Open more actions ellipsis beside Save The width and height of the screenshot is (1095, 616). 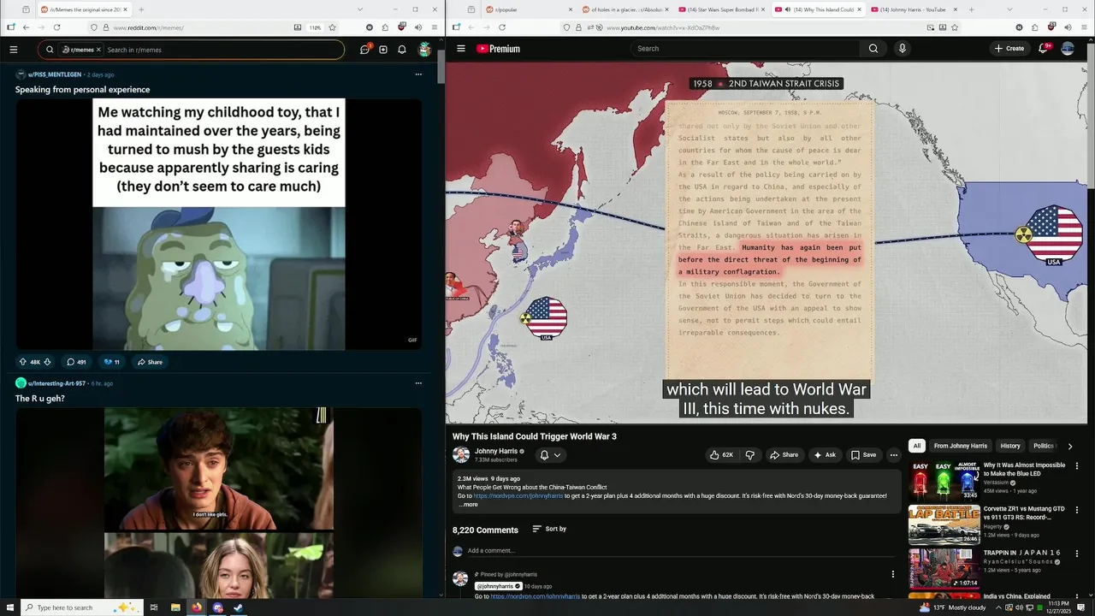click(x=894, y=455)
